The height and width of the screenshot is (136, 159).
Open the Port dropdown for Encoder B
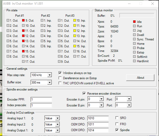click(129, 105)
